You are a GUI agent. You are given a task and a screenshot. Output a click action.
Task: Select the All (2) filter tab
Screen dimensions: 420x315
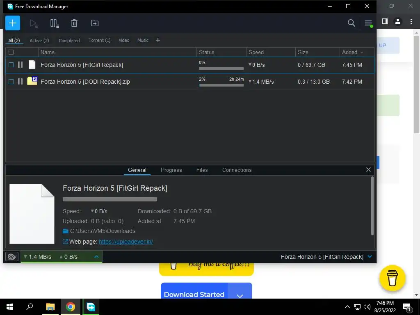[x=14, y=41]
